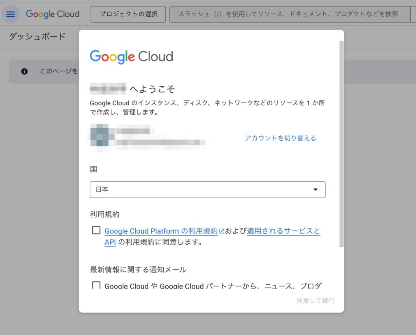Click the アカウントを切り替える link
Viewport: 416px width, 335px height.
pyautogui.click(x=280, y=138)
